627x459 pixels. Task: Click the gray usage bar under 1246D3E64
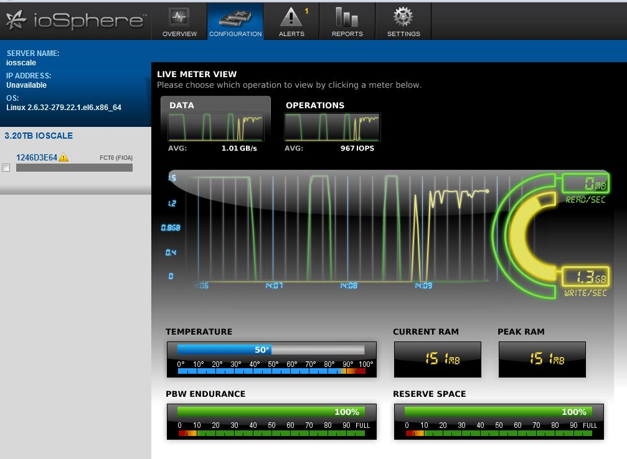(74, 168)
